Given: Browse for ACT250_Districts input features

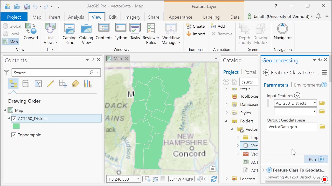Looking at the screenshot, I should click(322, 103).
